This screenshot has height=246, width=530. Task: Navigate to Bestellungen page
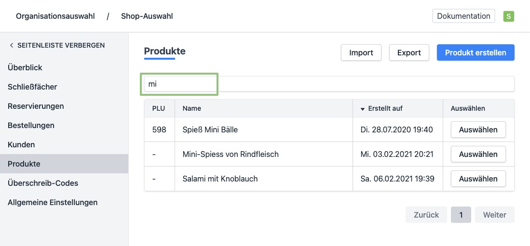pos(31,125)
